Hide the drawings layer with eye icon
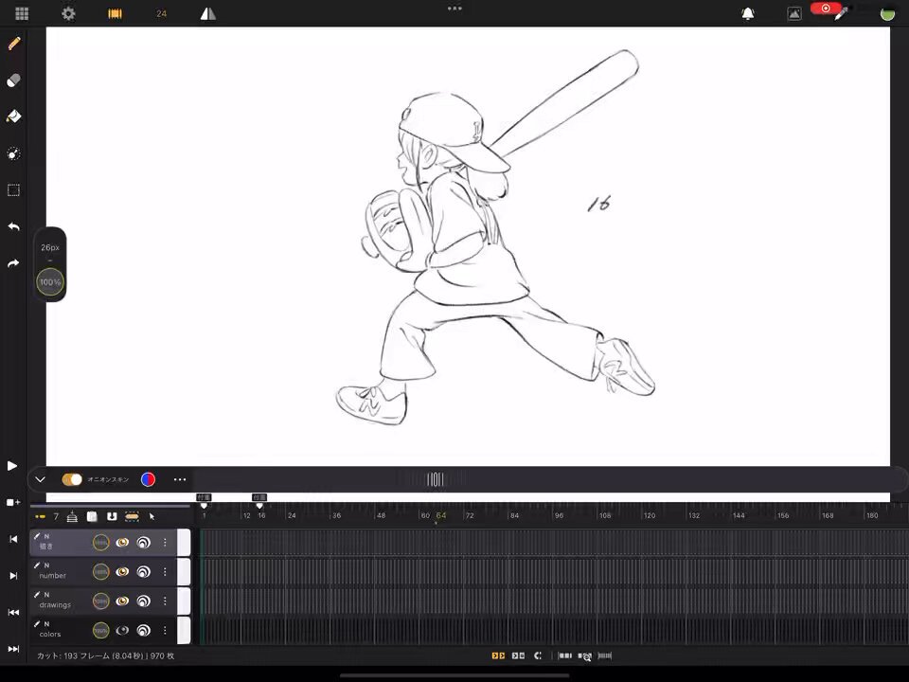Screen dimensions: 909x682 pos(122,601)
